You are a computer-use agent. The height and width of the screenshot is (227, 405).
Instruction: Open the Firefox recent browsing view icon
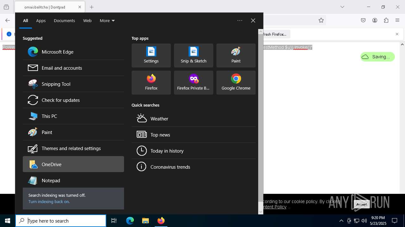click(x=6, y=7)
